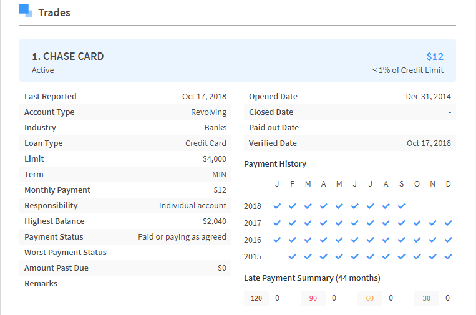Click the blue Trades section icon
This screenshot has height=315, width=476.
pos(26,11)
